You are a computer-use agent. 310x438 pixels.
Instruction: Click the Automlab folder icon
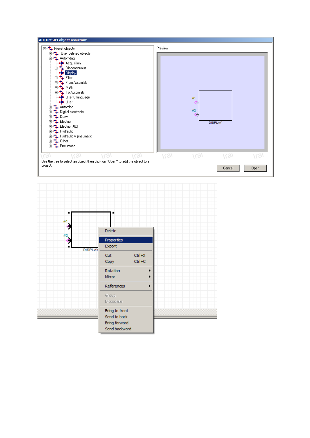coord(56,107)
